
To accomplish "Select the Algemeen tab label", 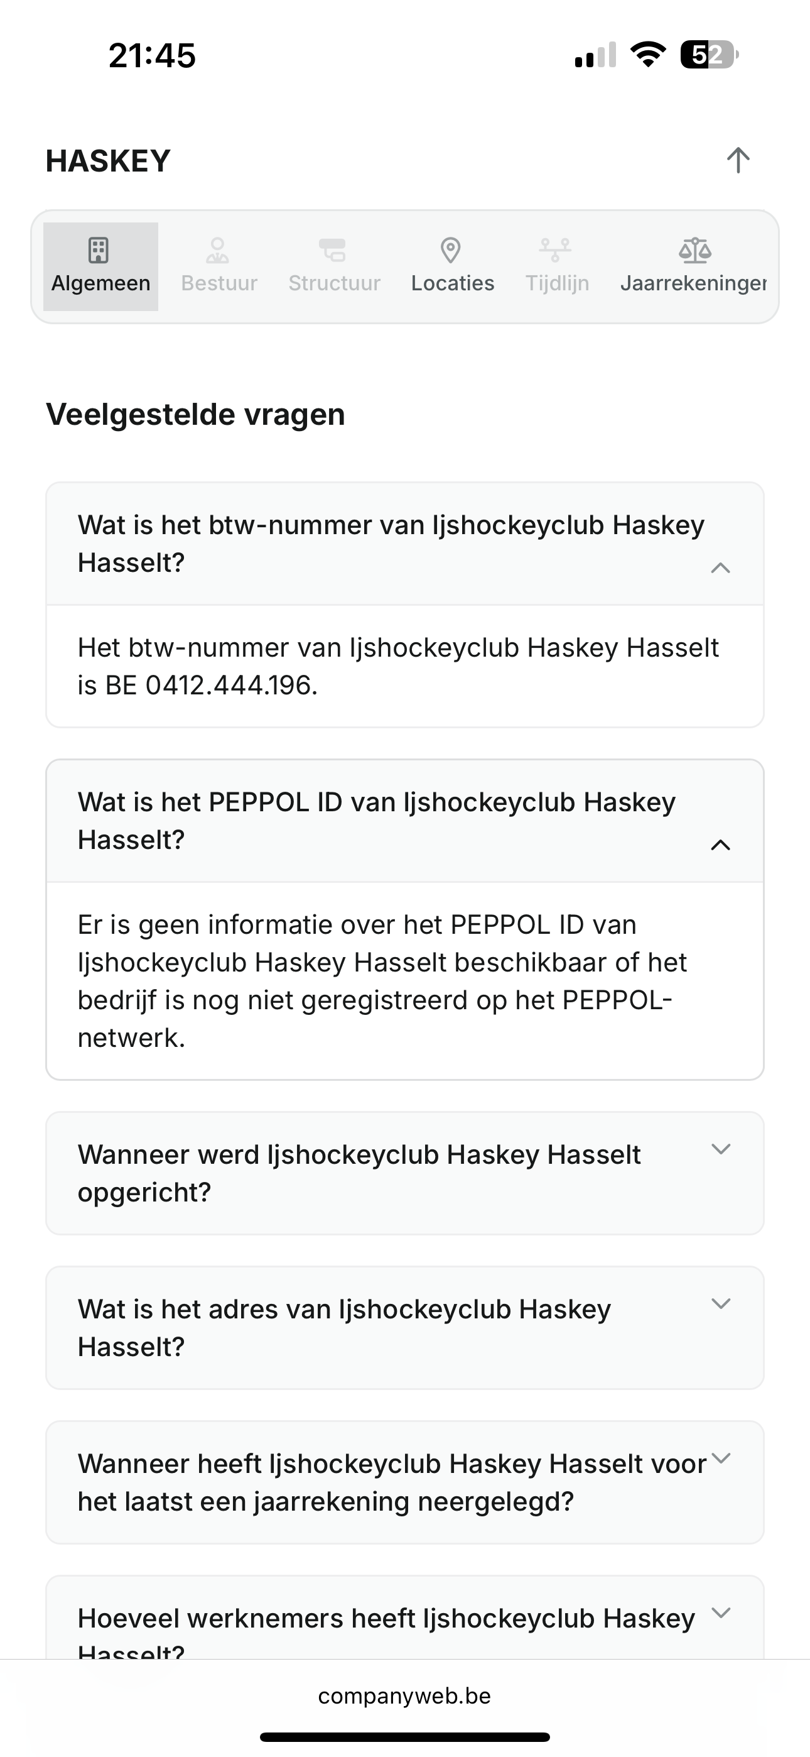I will [101, 283].
